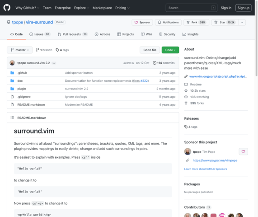Screen dimensions: 258x217
Task: Focus the Search input field
Action: tap(192, 8)
